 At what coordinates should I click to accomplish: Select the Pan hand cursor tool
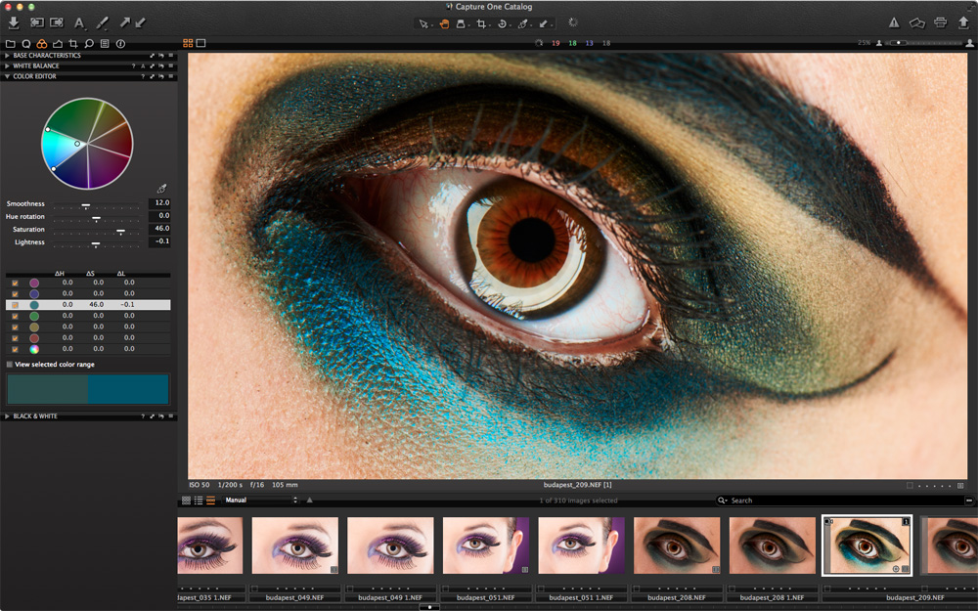pos(444,22)
